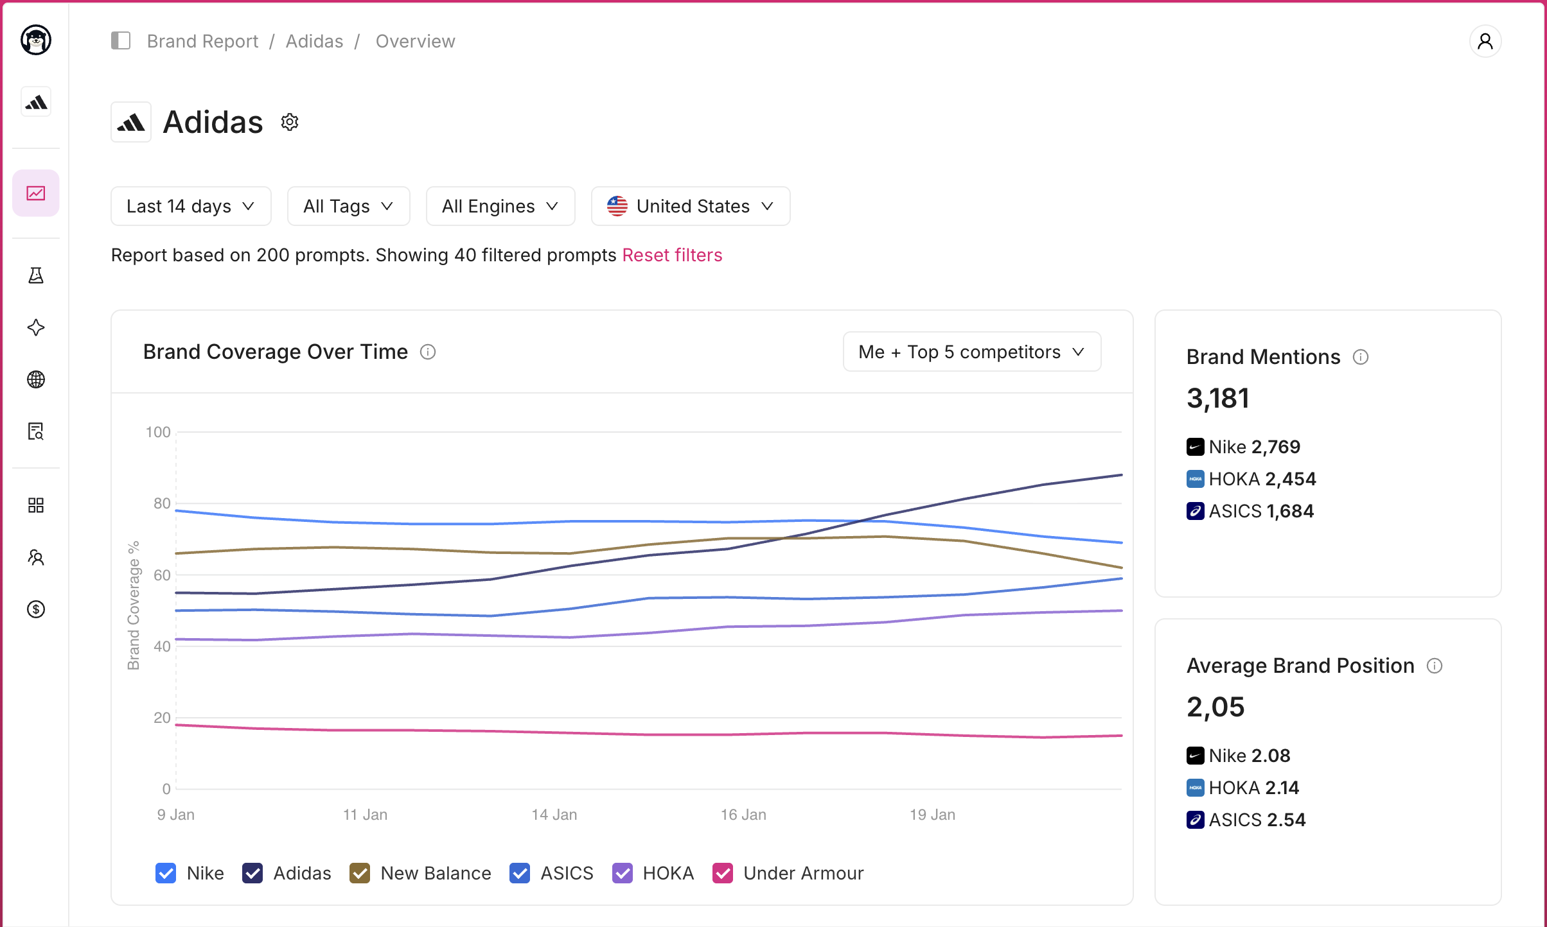Uncheck the ASICS series checkbox
Viewport: 1547px width, 927px height.
coord(520,873)
